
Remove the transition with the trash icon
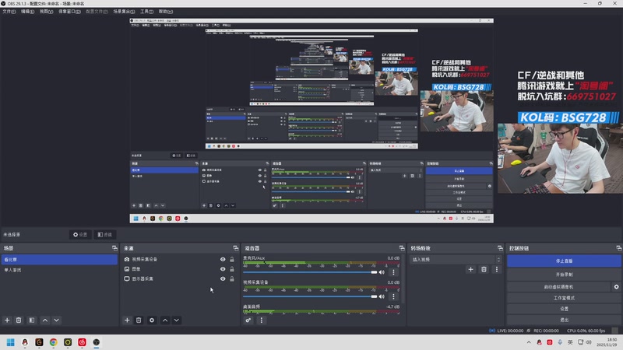click(484, 269)
